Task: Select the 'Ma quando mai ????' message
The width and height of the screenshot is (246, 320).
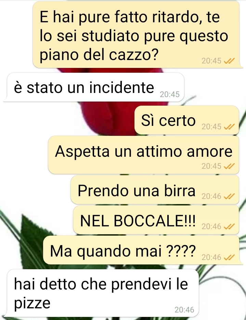Action: point(142,250)
